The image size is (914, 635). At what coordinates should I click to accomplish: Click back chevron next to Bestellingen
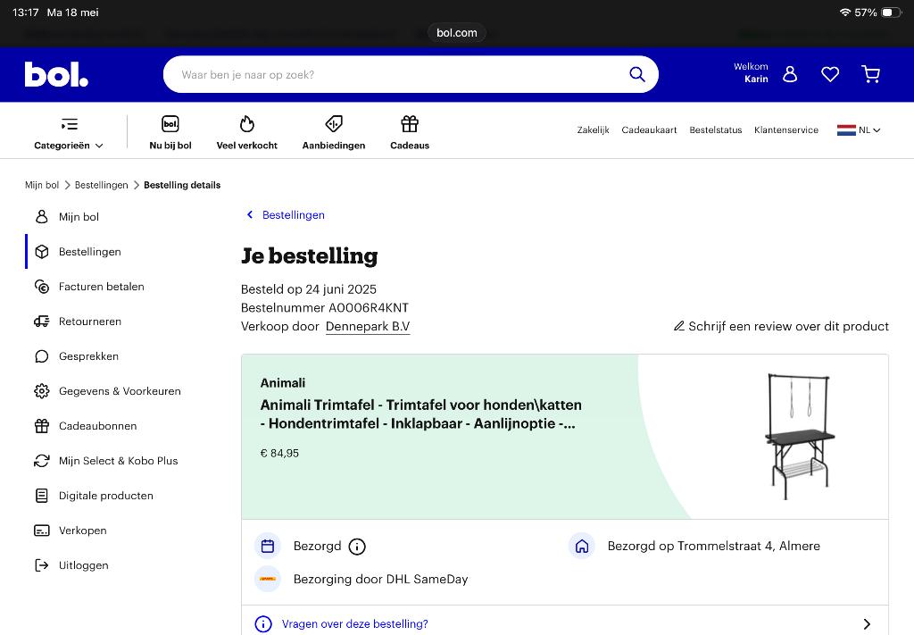pyautogui.click(x=250, y=214)
